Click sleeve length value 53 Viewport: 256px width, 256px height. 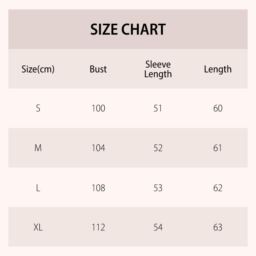click(x=158, y=188)
